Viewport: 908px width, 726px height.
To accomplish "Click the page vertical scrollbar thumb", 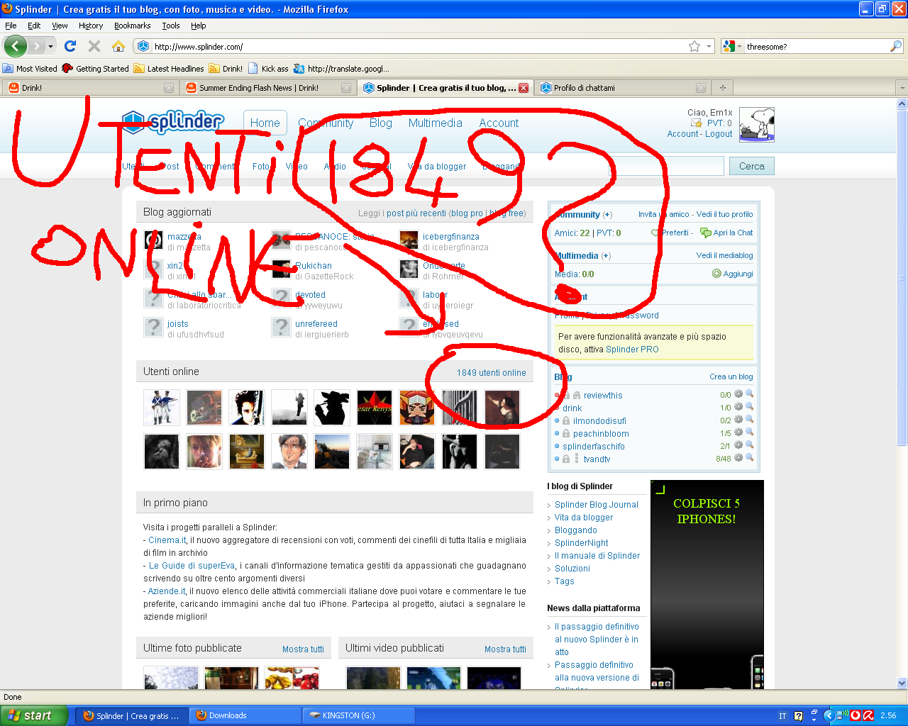I will [x=902, y=277].
